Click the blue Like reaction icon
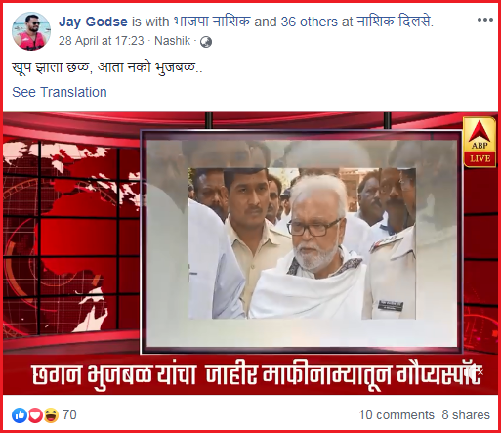The width and height of the screenshot is (501, 434). pos(20,415)
